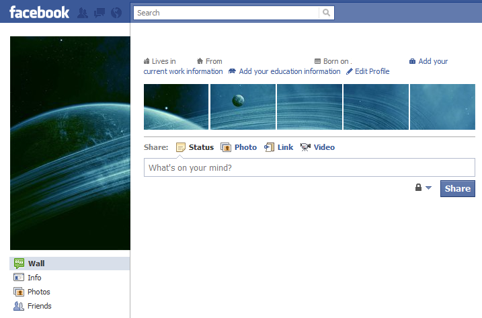This screenshot has width=482, height=318.
Task: Click the education graduation cap icon
Action: click(x=232, y=71)
